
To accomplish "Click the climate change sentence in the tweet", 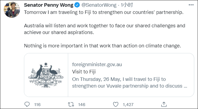I will [x=102, y=46].
